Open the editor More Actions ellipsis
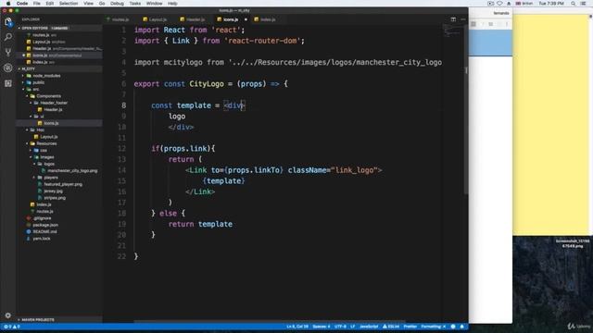The width and height of the screenshot is (593, 333). pyautogui.click(x=463, y=19)
